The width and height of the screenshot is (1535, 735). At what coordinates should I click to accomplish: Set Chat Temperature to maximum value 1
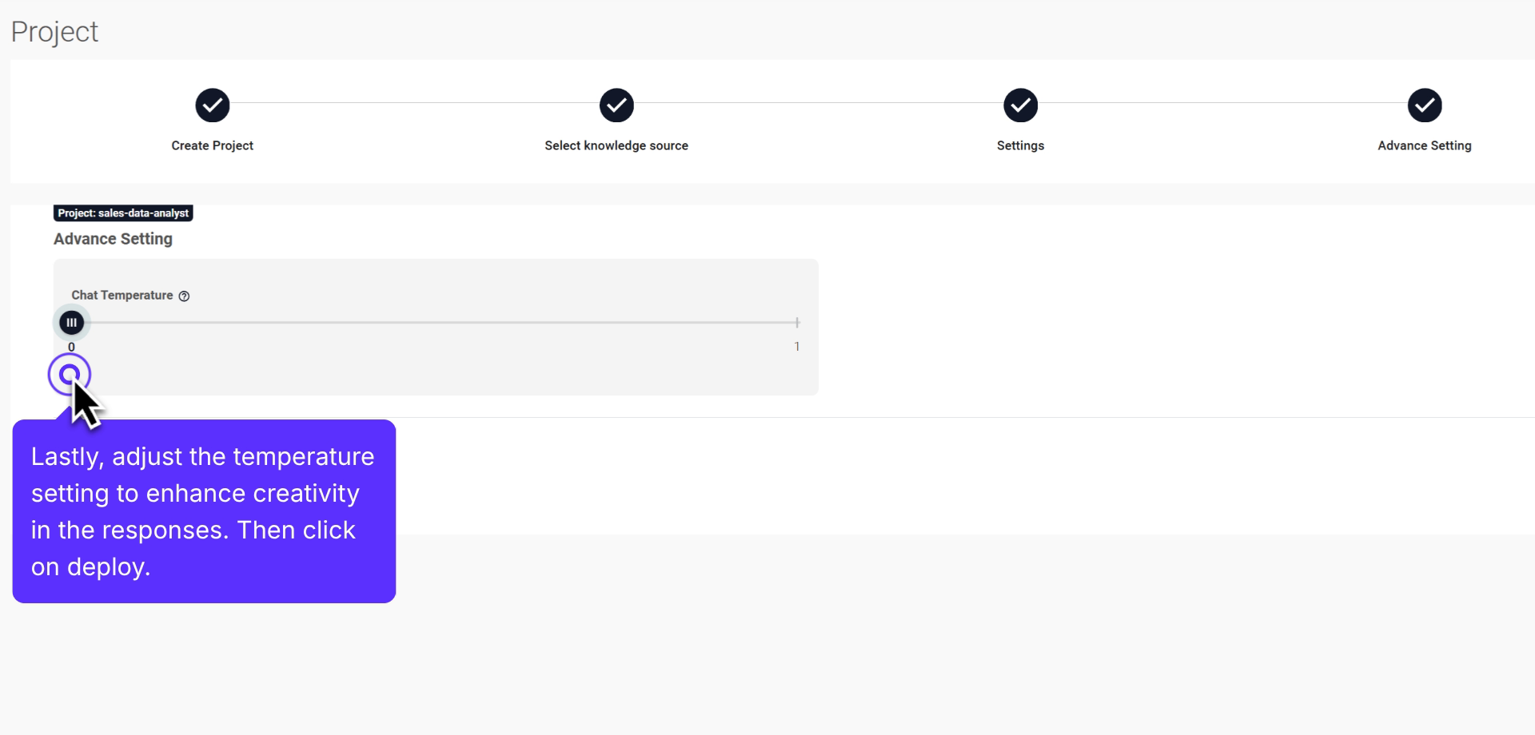click(796, 323)
